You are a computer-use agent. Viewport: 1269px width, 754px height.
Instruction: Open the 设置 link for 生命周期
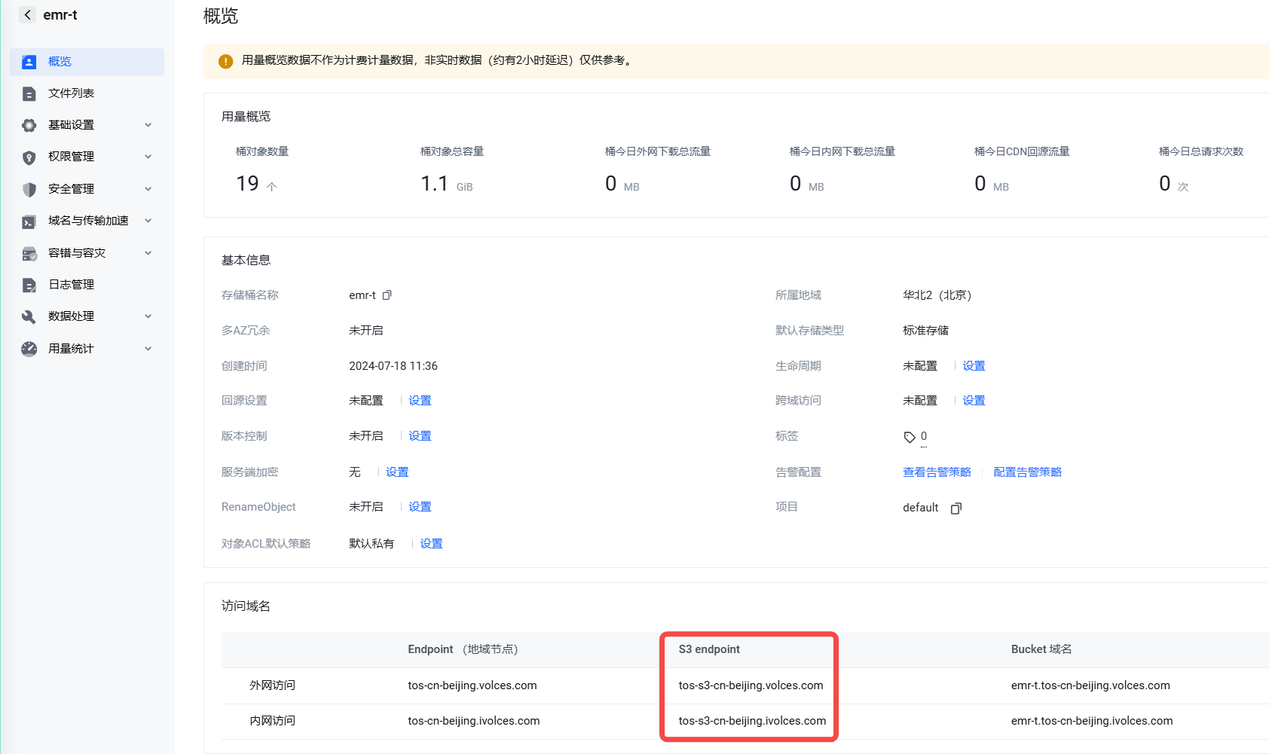coord(974,366)
